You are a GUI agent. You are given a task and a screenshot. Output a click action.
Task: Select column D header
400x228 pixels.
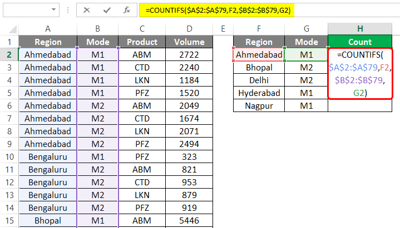tap(189, 29)
